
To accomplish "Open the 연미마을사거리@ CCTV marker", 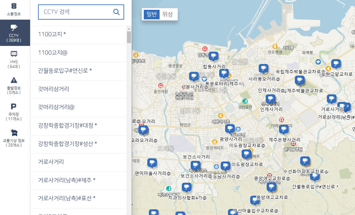I will click(x=152, y=163).
